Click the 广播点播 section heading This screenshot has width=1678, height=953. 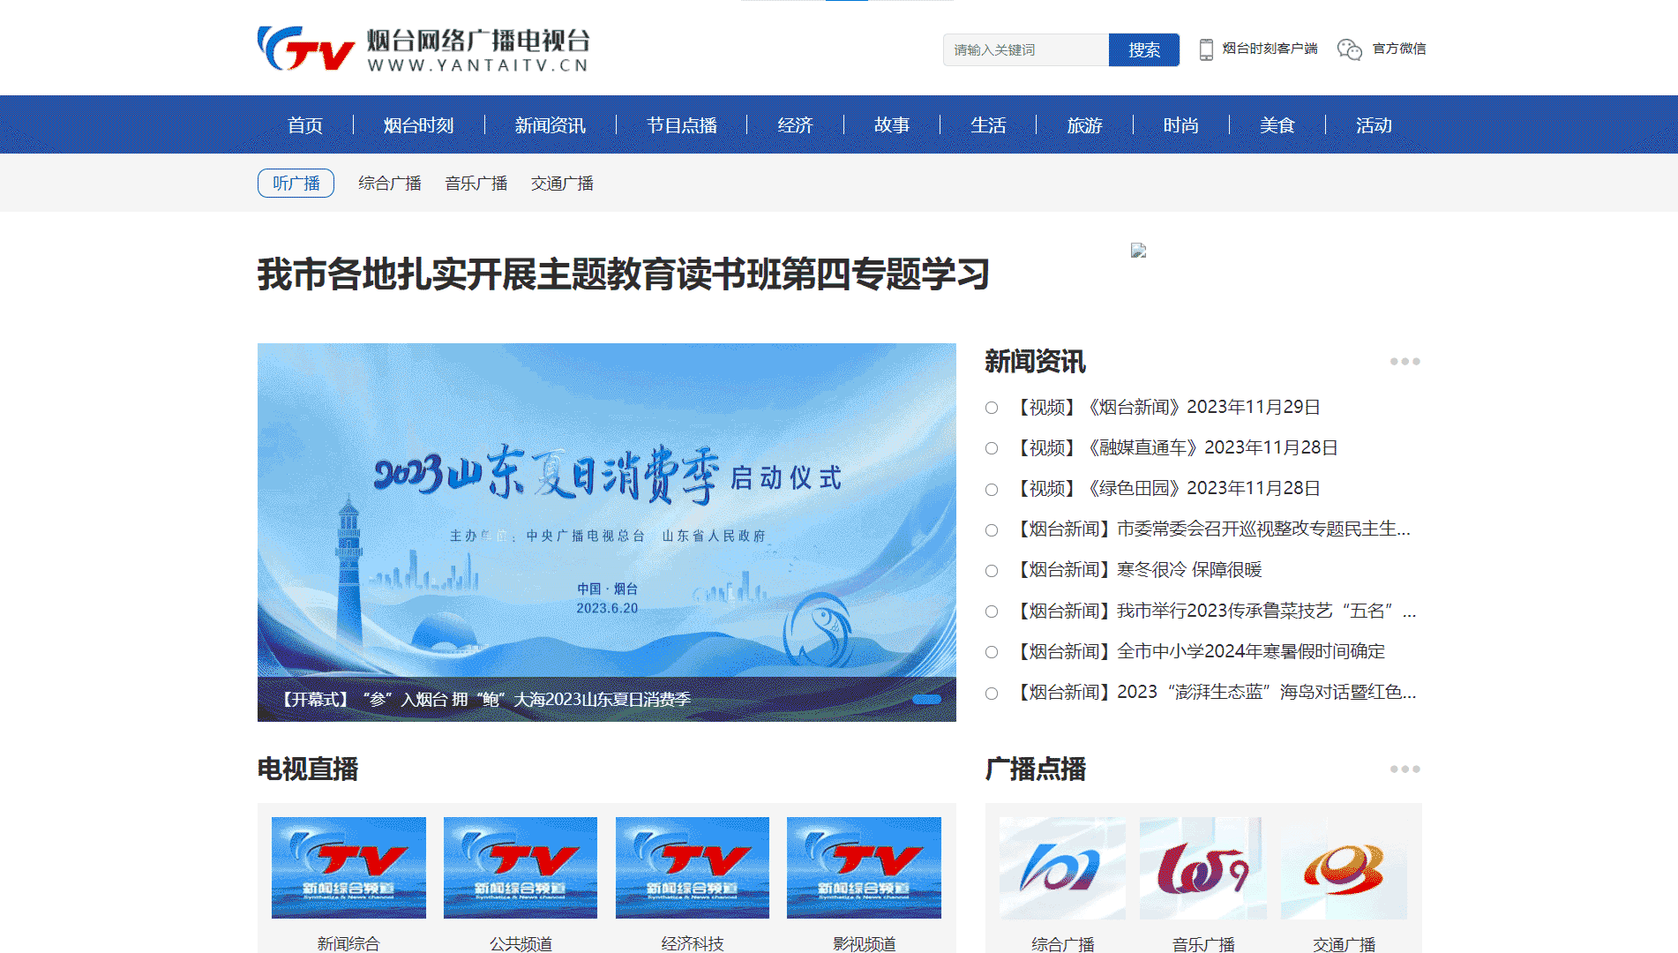pos(1035,769)
